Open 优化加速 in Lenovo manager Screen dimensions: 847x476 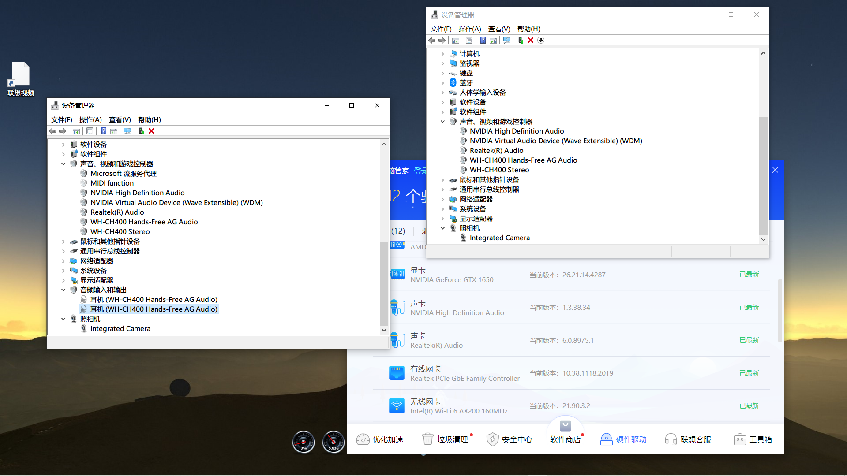point(379,439)
